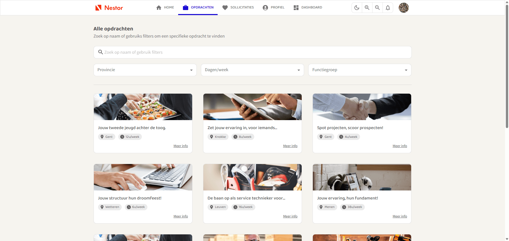
Task: Go to the Home tab
Action: point(165,7)
